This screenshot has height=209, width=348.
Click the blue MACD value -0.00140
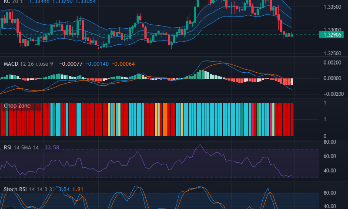[x=97, y=64]
